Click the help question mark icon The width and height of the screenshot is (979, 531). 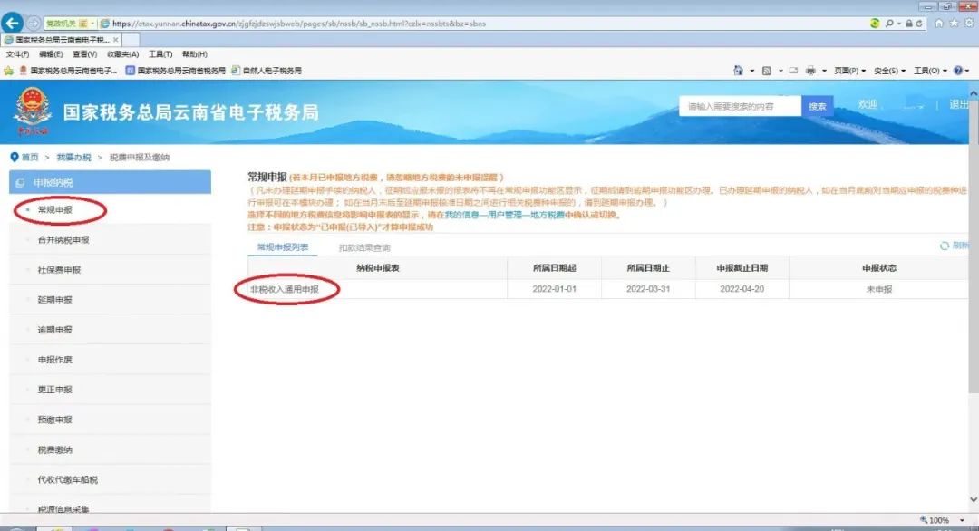pyautogui.click(x=958, y=71)
